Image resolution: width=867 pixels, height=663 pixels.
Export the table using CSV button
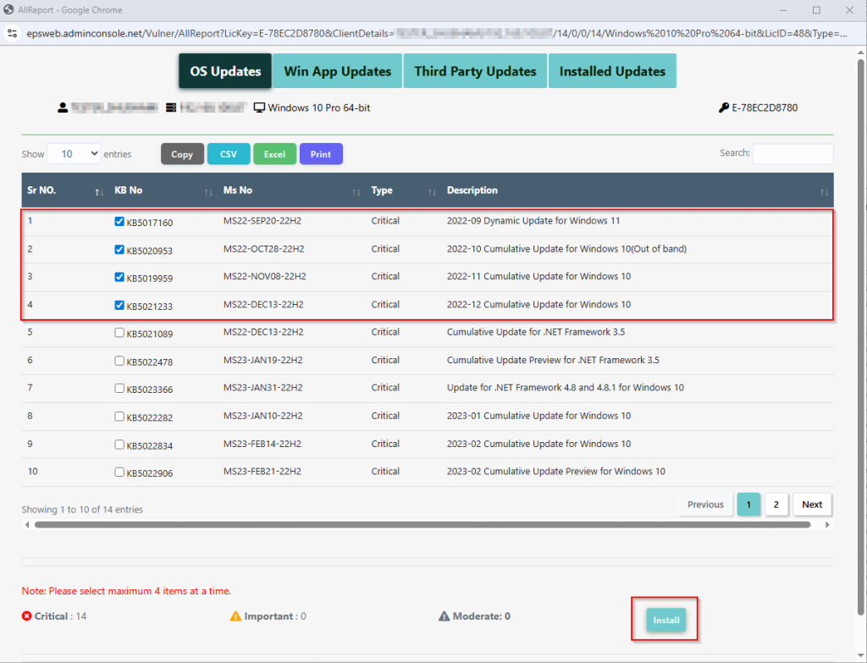[x=229, y=154]
